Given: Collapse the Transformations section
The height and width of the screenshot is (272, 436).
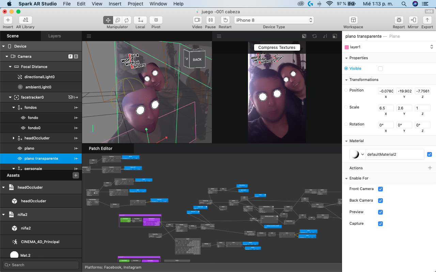Looking at the screenshot, I should click(346, 80).
